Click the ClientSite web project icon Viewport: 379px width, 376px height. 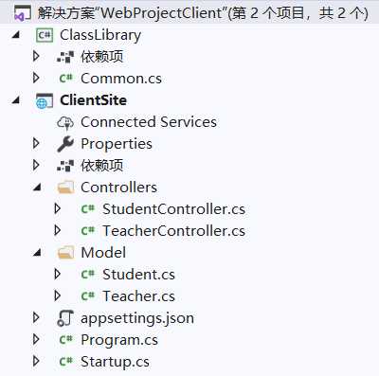(45, 100)
